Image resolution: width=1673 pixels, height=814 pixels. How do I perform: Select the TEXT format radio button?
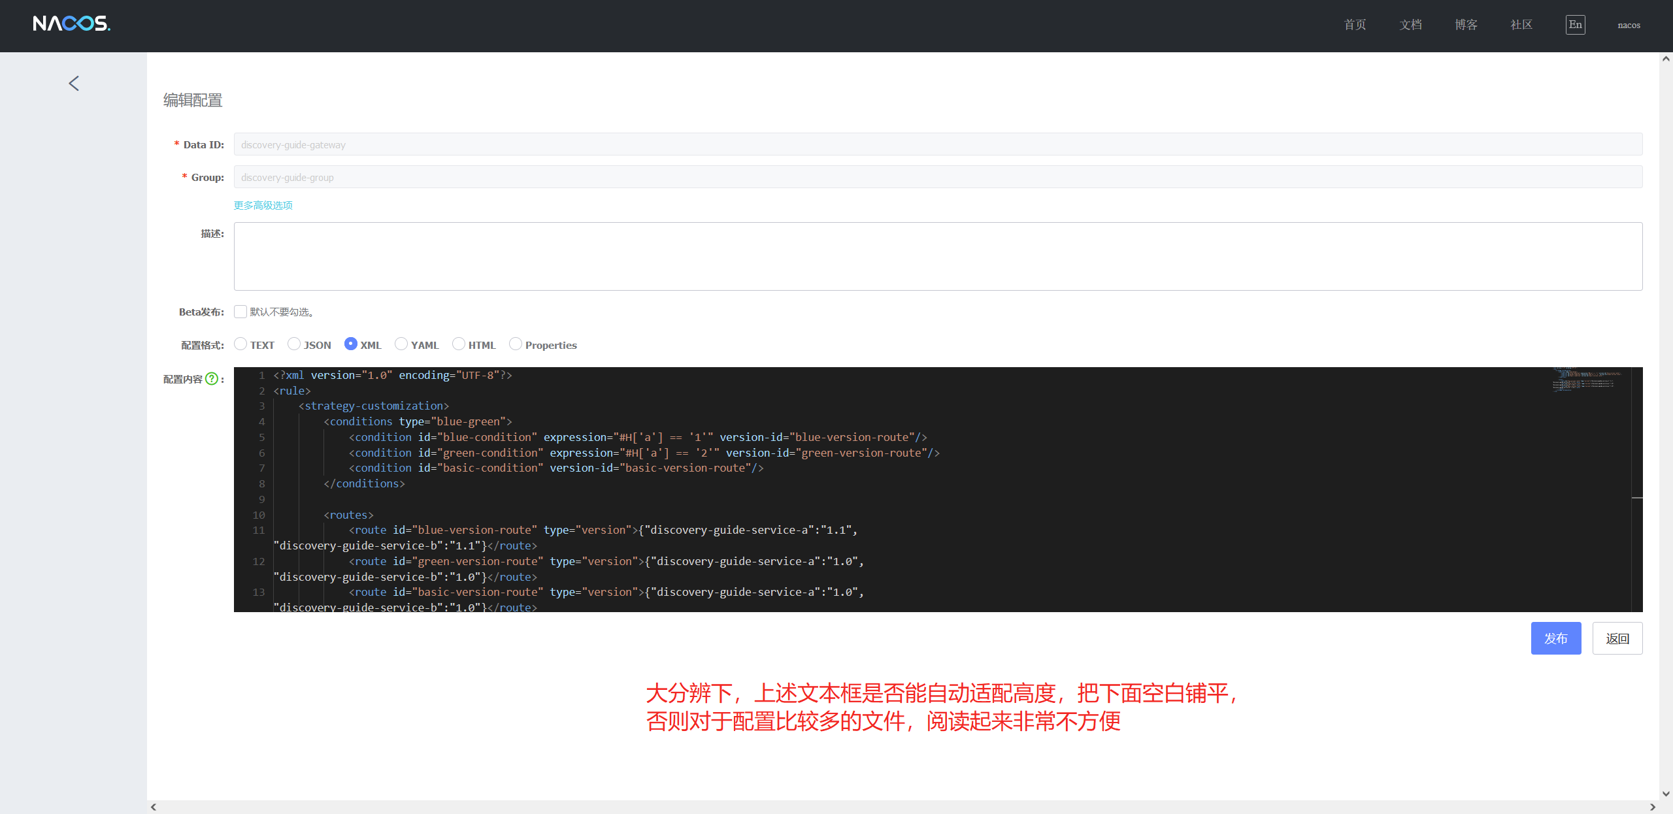pos(240,344)
